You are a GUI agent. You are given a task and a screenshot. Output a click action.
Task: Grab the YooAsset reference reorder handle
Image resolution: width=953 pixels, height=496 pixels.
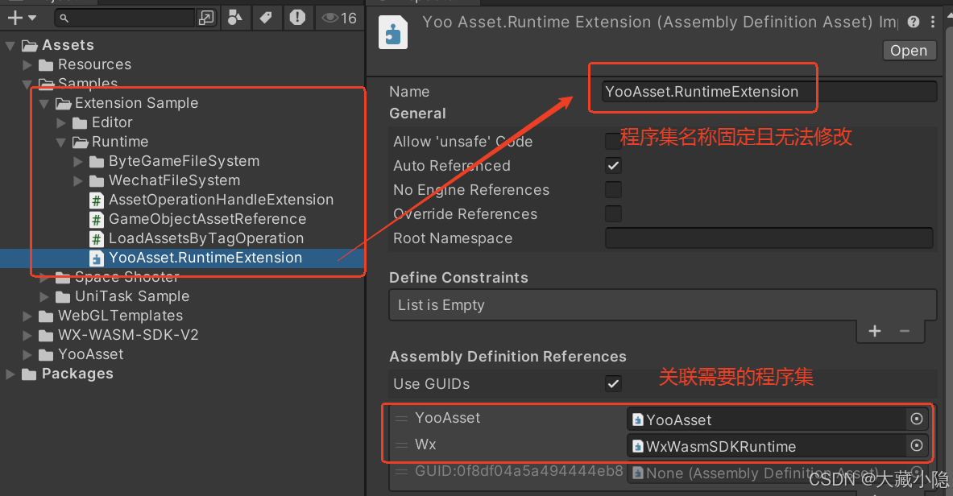pos(401,418)
